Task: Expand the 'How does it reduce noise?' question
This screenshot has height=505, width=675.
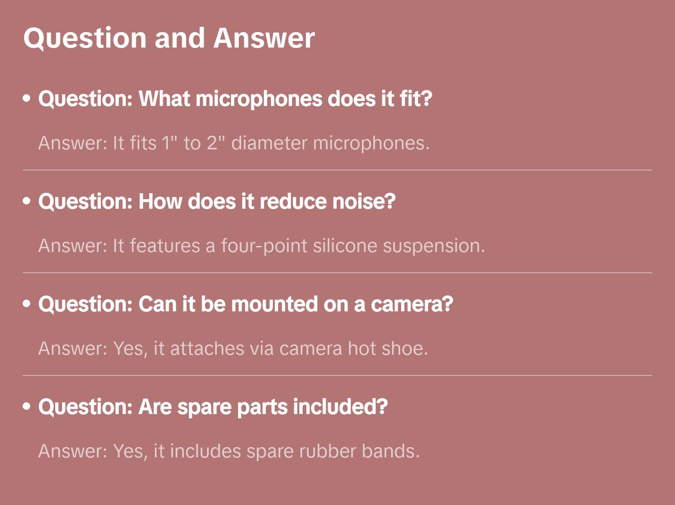Action: tap(217, 202)
